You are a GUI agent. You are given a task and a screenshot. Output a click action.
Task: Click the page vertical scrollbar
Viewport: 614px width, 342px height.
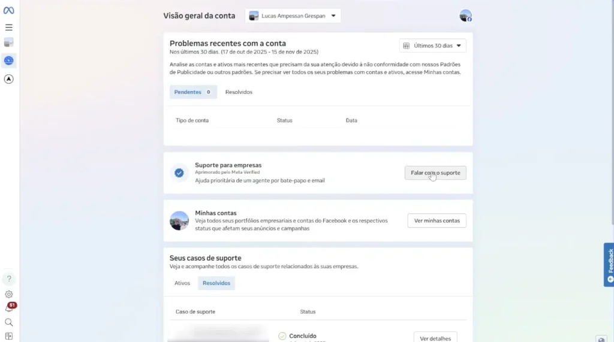click(x=612, y=113)
